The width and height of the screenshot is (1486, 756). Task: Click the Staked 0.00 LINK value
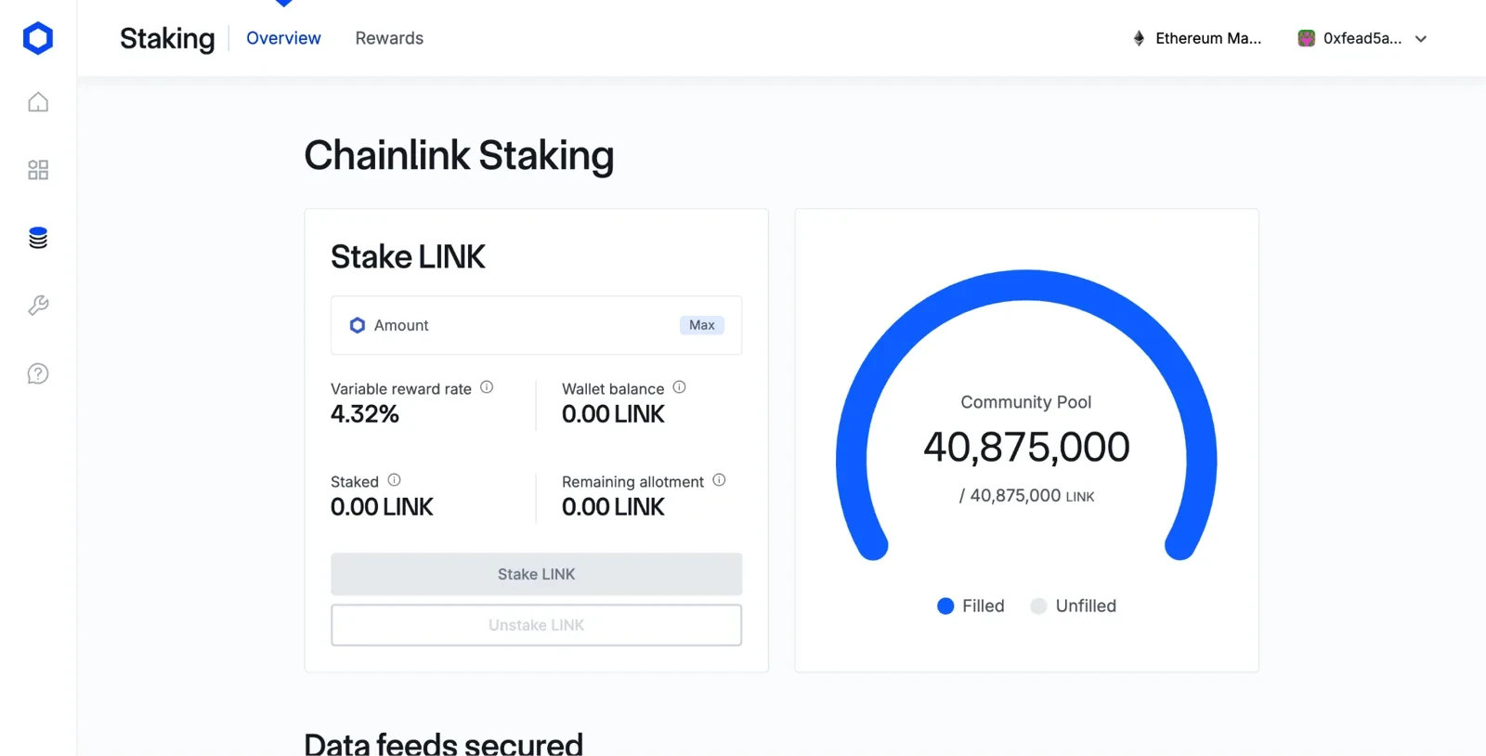coord(382,507)
